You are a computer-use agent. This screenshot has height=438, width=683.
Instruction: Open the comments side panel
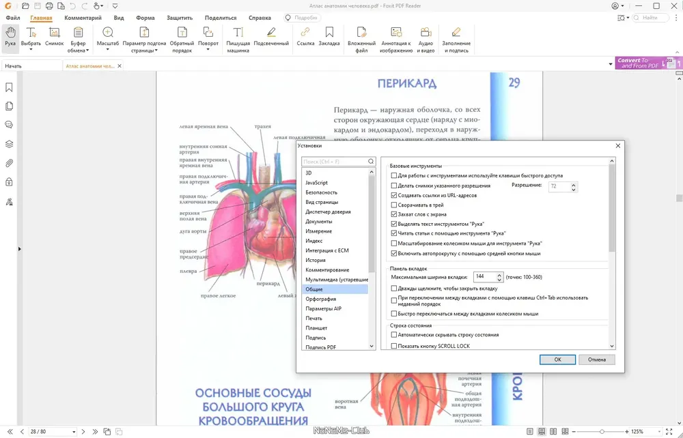tap(9, 125)
